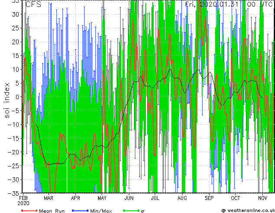Click the red Mean Run legend line
Viewport: 275px width, 213px height.
(29, 210)
